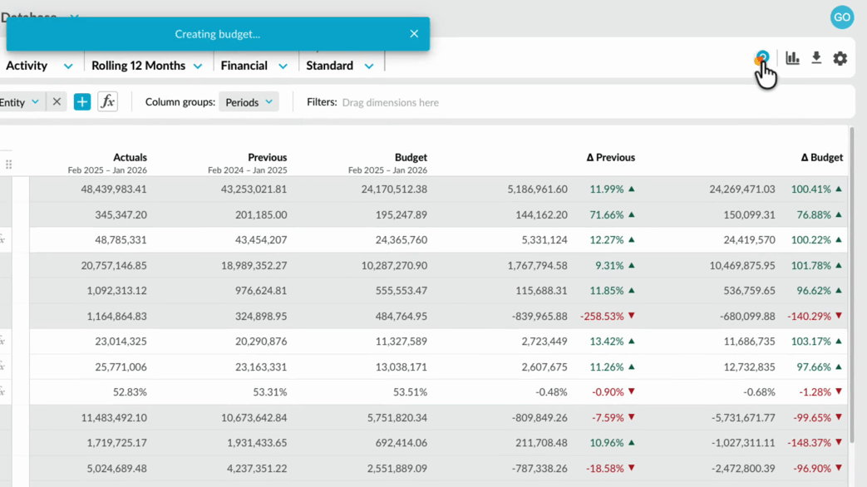This screenshot has width=867, height=487.
Task: Click the cell 25,771,006
Action: (121, 366)
